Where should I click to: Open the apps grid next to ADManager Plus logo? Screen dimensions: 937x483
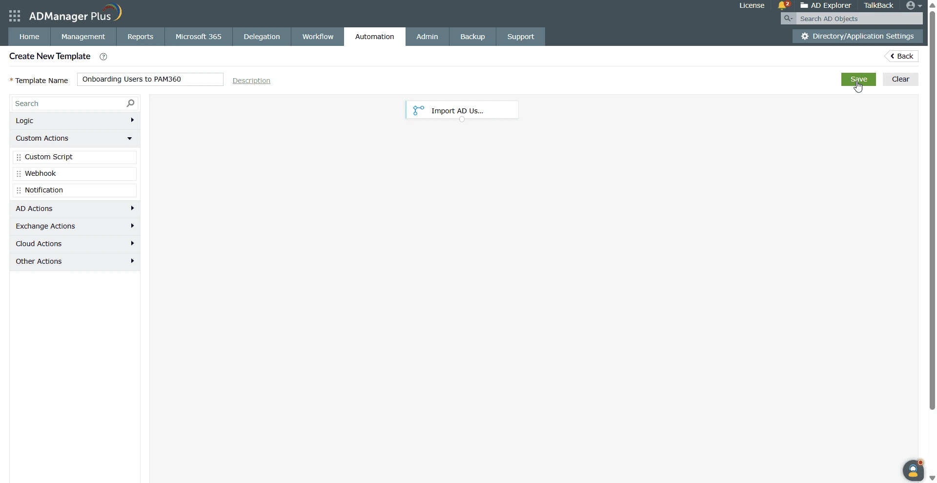pyautogui.click(x=14, y=15)
